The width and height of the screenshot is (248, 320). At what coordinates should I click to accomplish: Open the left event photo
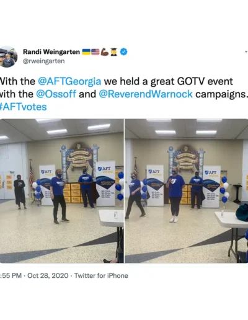coord(62,191)
